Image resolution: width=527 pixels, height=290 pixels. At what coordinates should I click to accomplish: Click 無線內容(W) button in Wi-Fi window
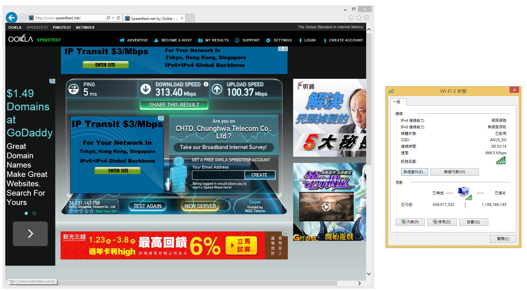point(455,172)
